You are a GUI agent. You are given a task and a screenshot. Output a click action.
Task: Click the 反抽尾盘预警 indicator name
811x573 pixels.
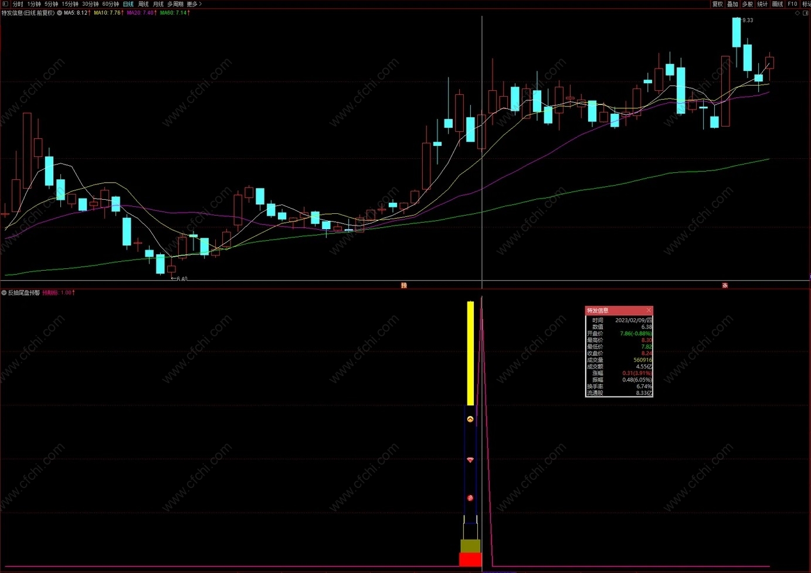(24, 292)
